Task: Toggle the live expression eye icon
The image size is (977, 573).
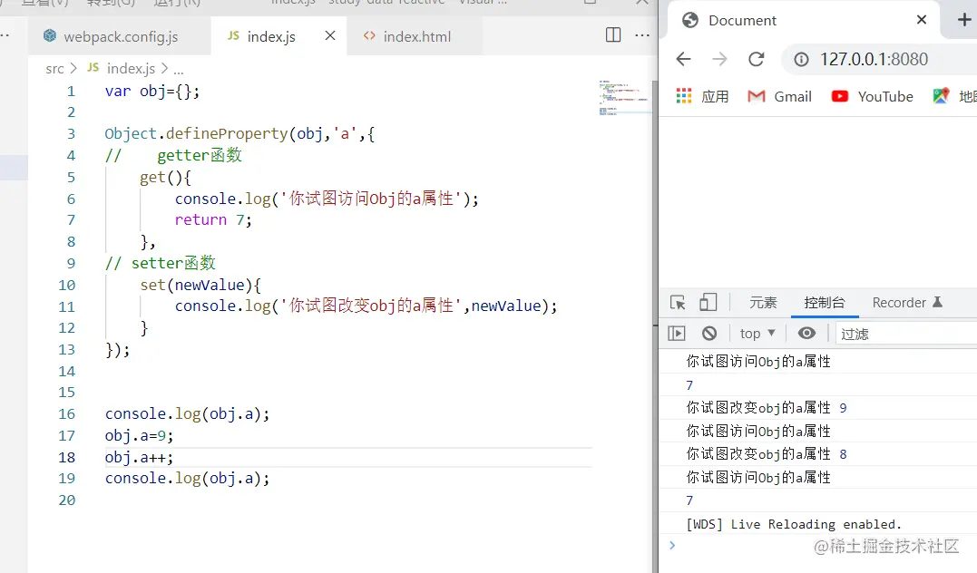Action: pos(806,333)
